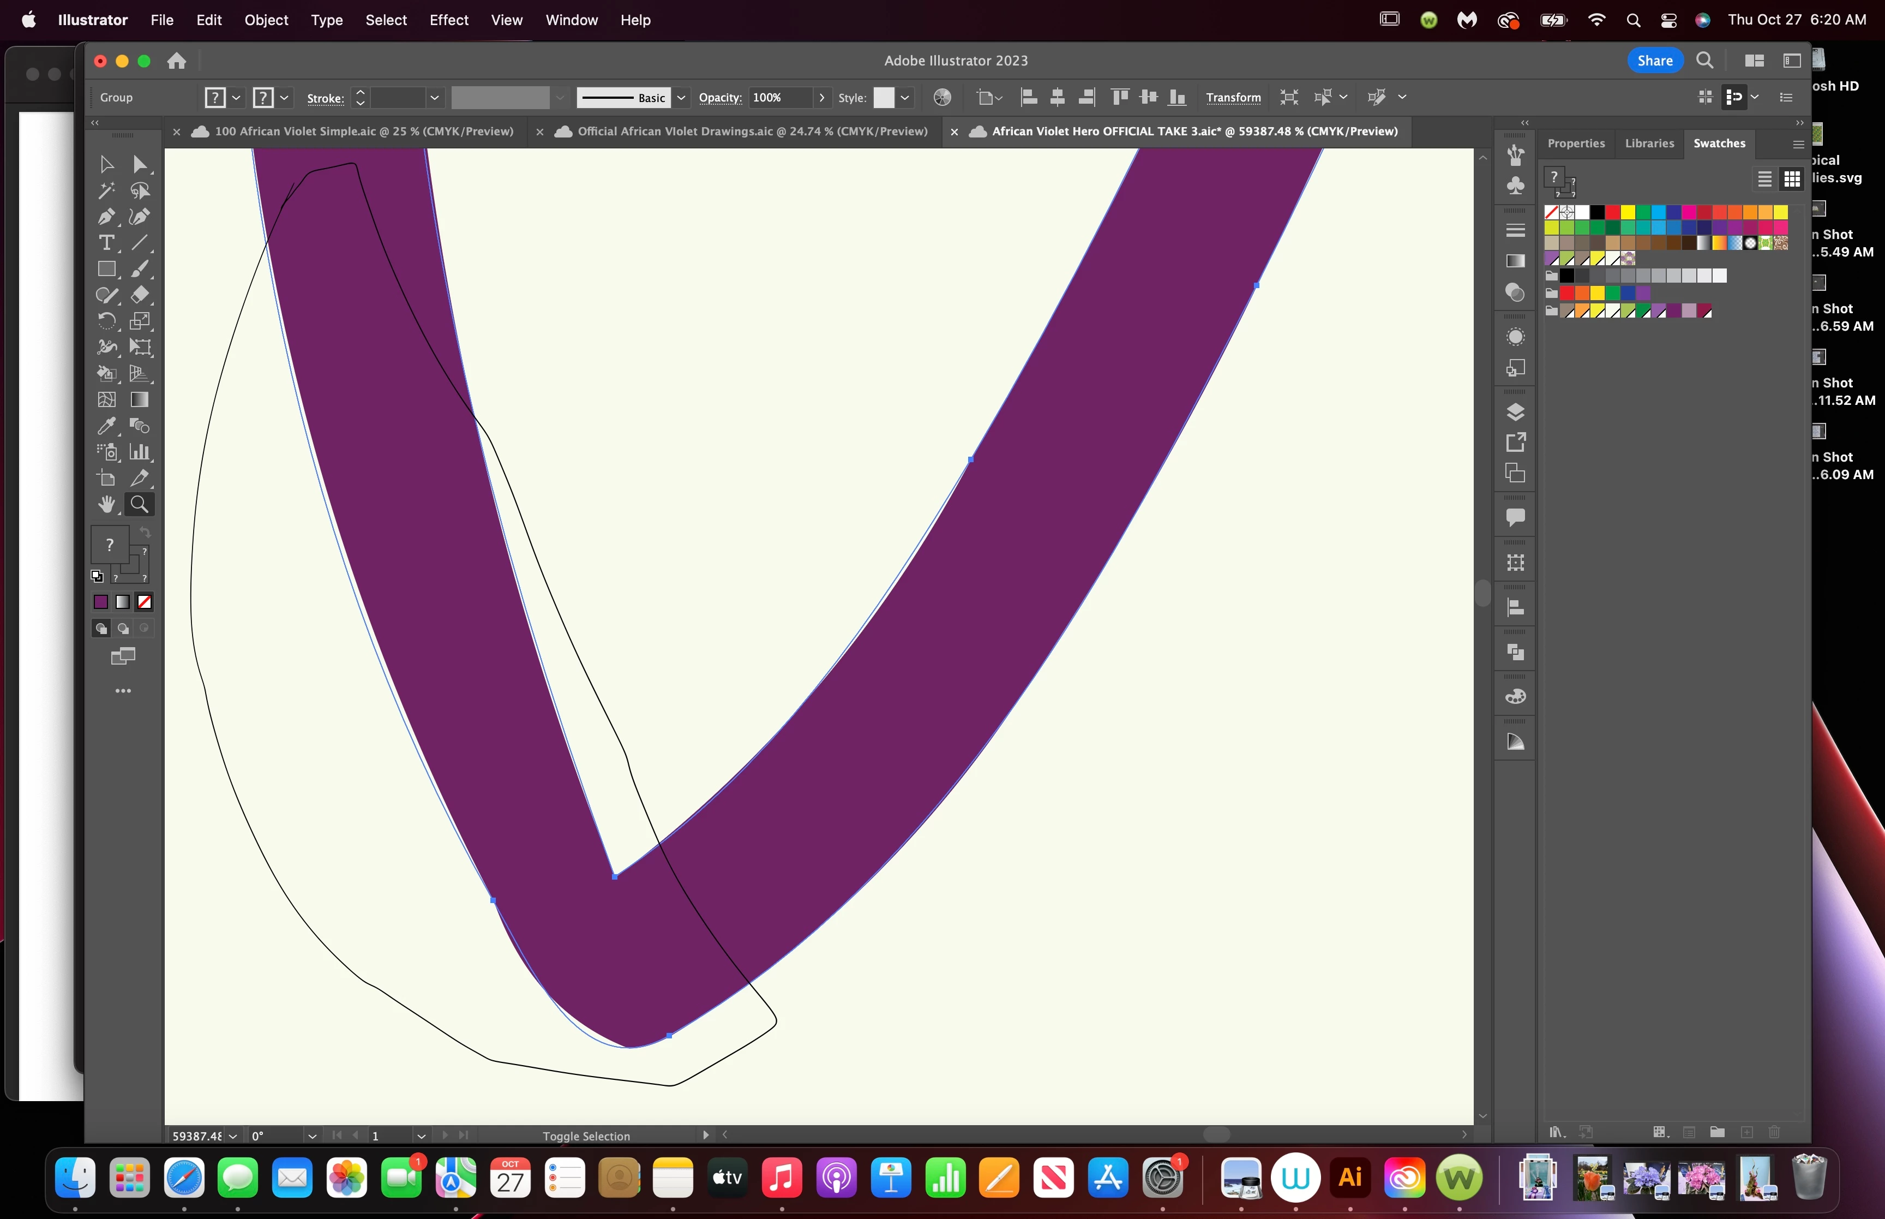
Task: Expand the stroke weight dropdown
Action: 434,97
